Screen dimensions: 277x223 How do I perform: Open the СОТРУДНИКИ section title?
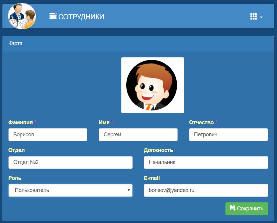coord(81,17)
